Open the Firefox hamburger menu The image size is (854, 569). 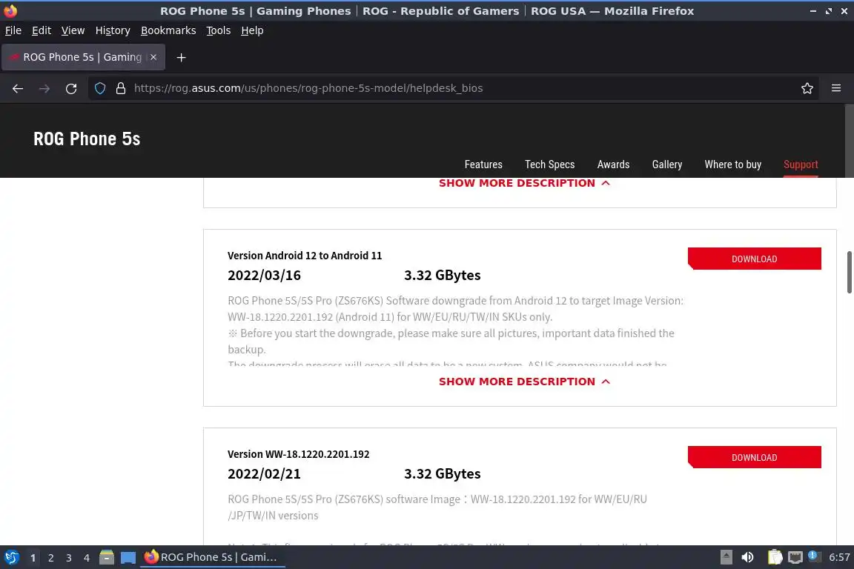836,88
